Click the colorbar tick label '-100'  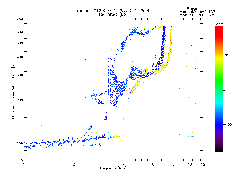pyautogui.click(x=227, y=124)
